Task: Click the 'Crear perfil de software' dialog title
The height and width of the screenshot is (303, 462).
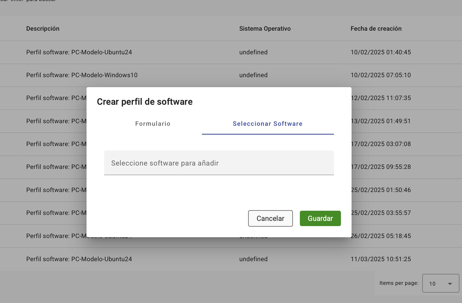Action: tap(144, 102)
